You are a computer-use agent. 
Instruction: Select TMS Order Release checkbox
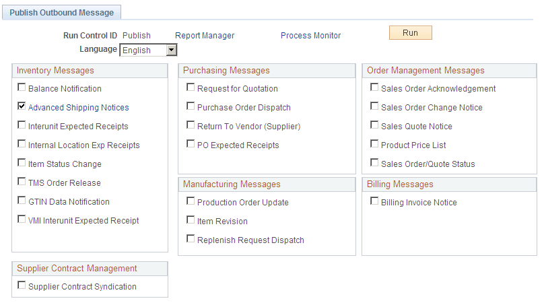pos(22,181)
